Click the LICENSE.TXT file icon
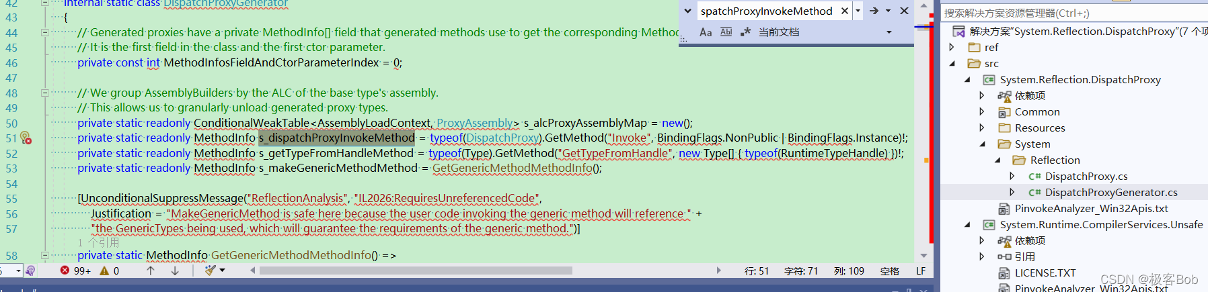This screenshot has width=1208, height=292. point(1004,273)
